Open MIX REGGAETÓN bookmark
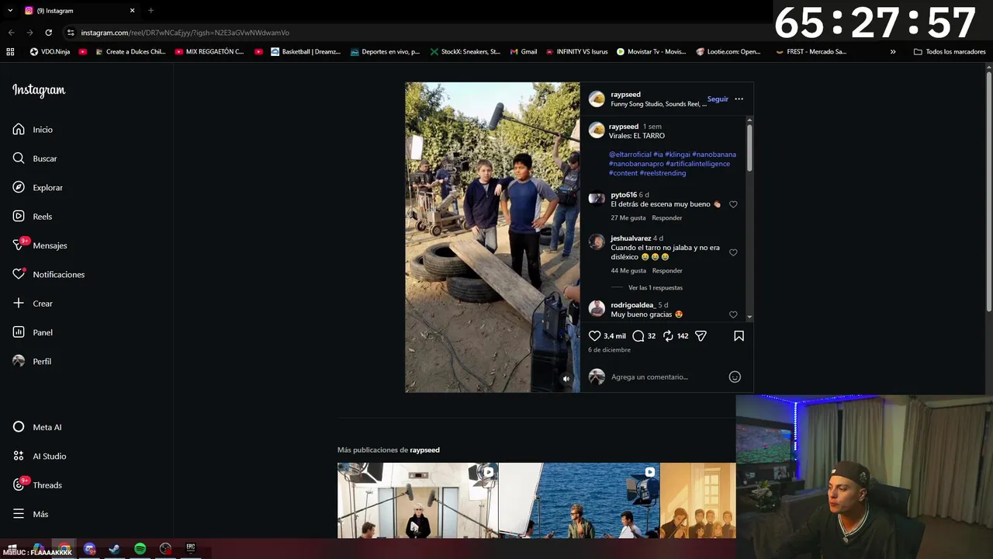Image resolution: width=993 pixels, height=559 pixels. (x=209, y=52)
